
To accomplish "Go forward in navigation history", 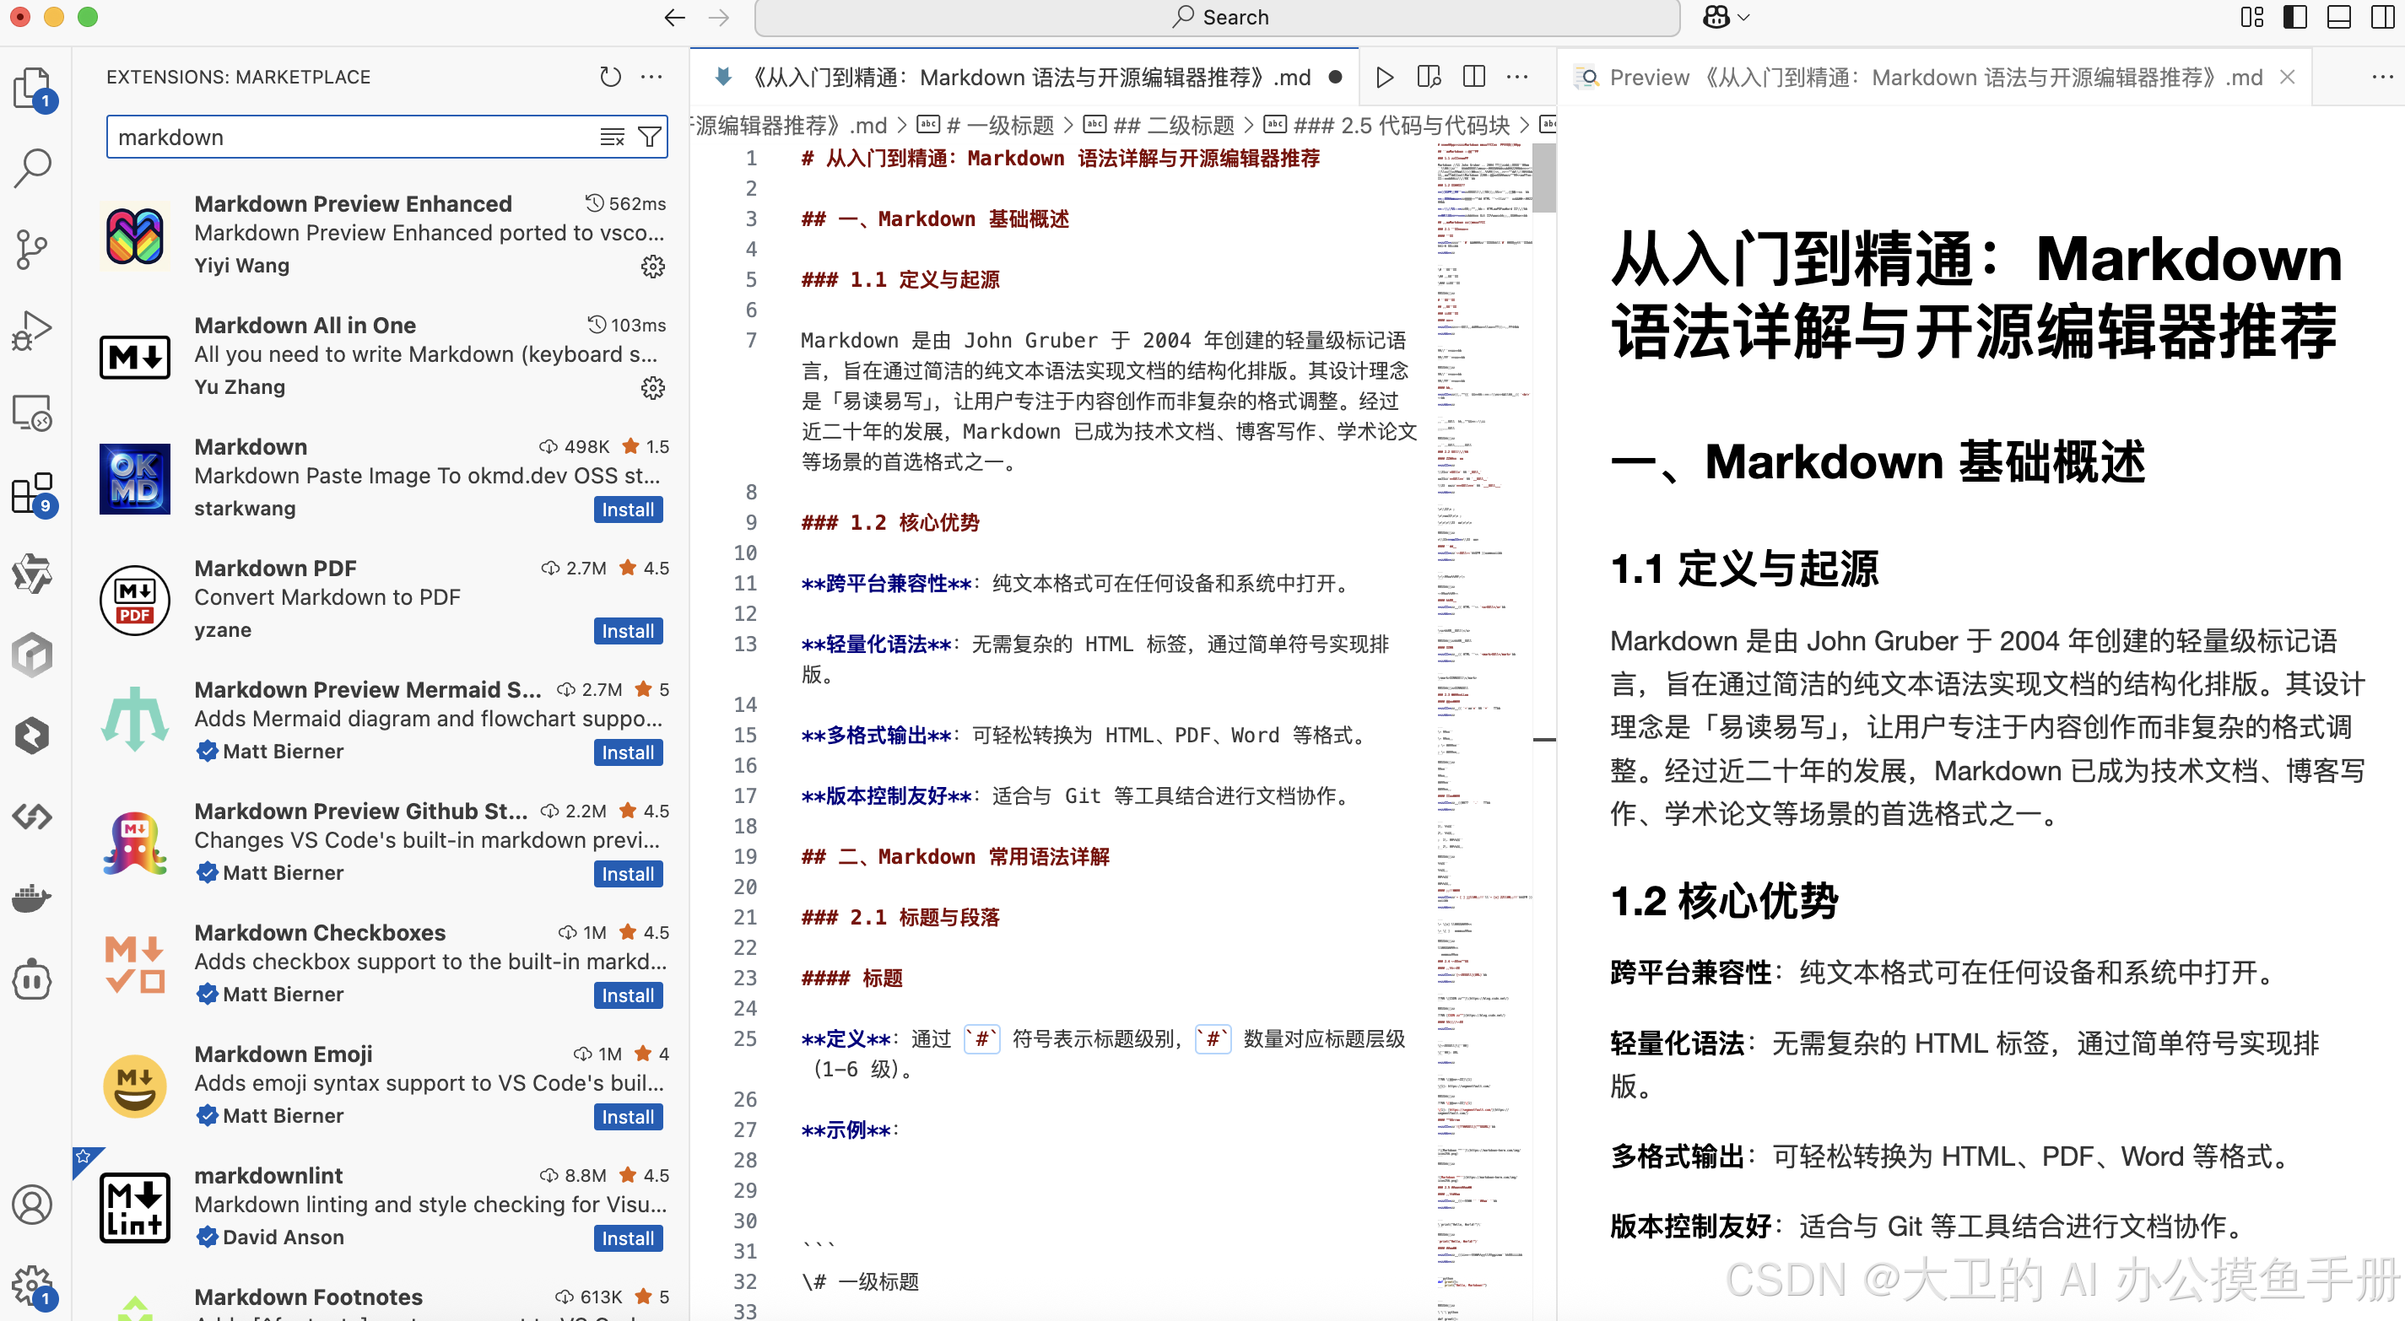I will coord(718,17).
